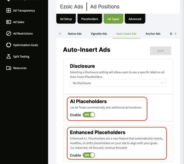Switch to the Native Ads sub-tab
184x164 pixels.
75,34
